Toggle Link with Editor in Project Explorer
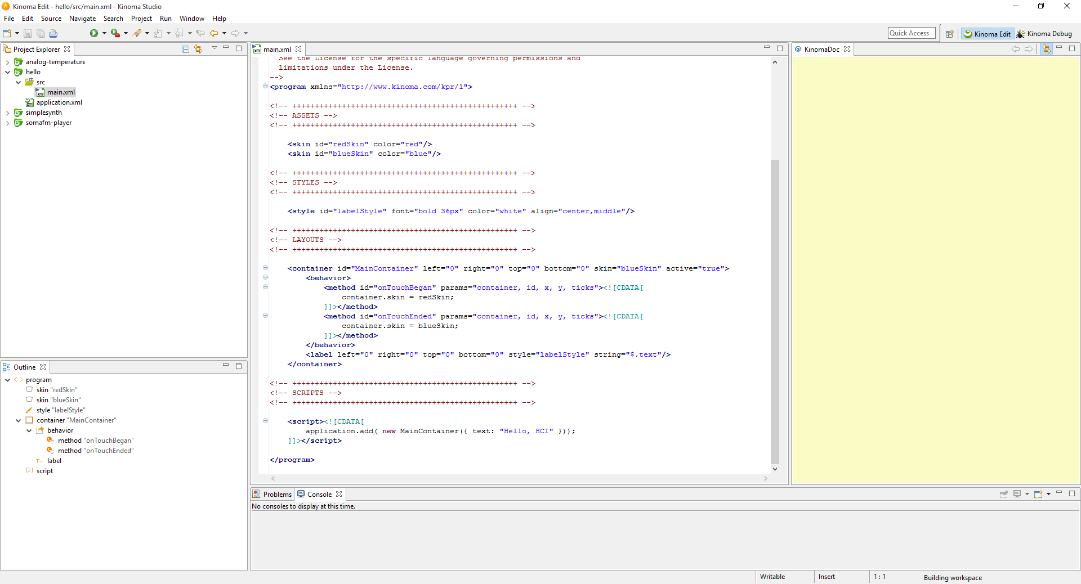The image size is (1081, 584). click(198, 50)
